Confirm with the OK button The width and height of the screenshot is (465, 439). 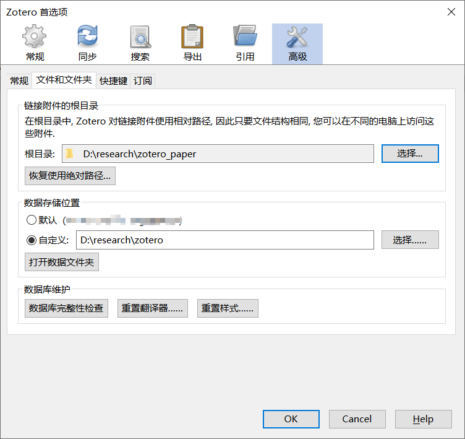coord(291,419)
